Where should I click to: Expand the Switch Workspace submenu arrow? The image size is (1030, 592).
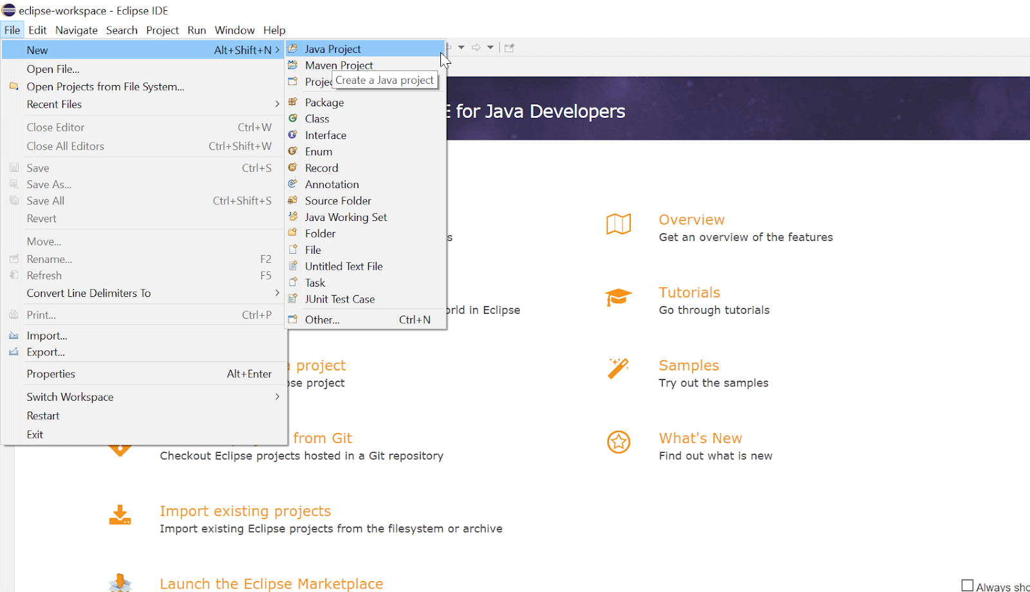(x=277, y=396)
